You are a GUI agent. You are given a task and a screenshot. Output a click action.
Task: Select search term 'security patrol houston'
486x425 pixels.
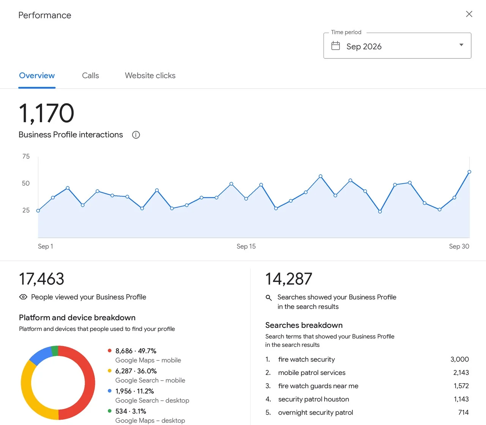(314, 399)
